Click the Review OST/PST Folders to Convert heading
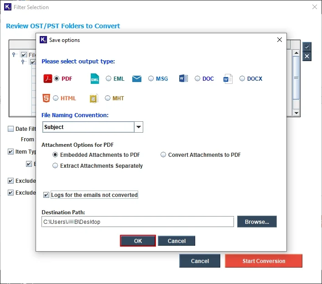 tap(63, 26)
